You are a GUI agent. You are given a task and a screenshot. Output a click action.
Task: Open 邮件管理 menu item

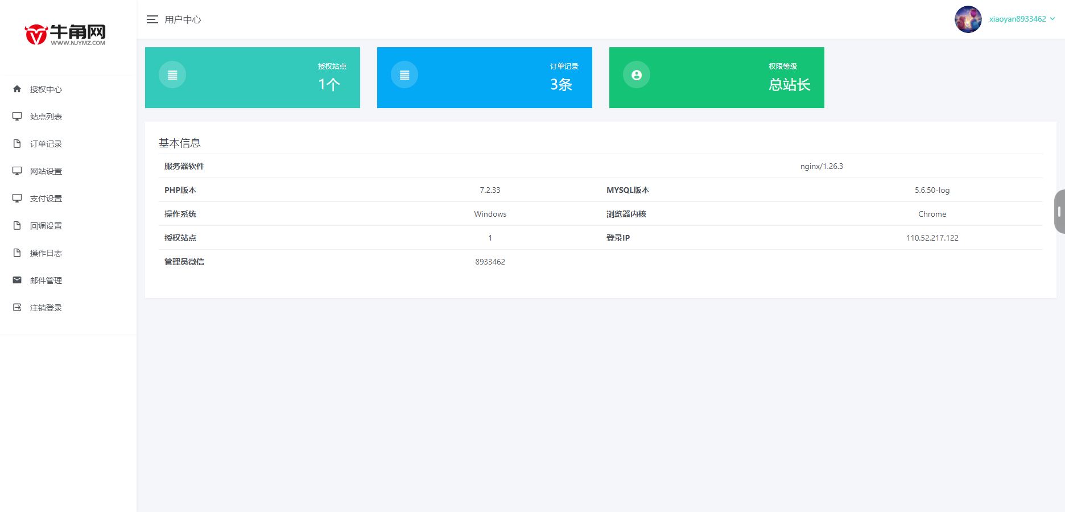pos(68,280)
